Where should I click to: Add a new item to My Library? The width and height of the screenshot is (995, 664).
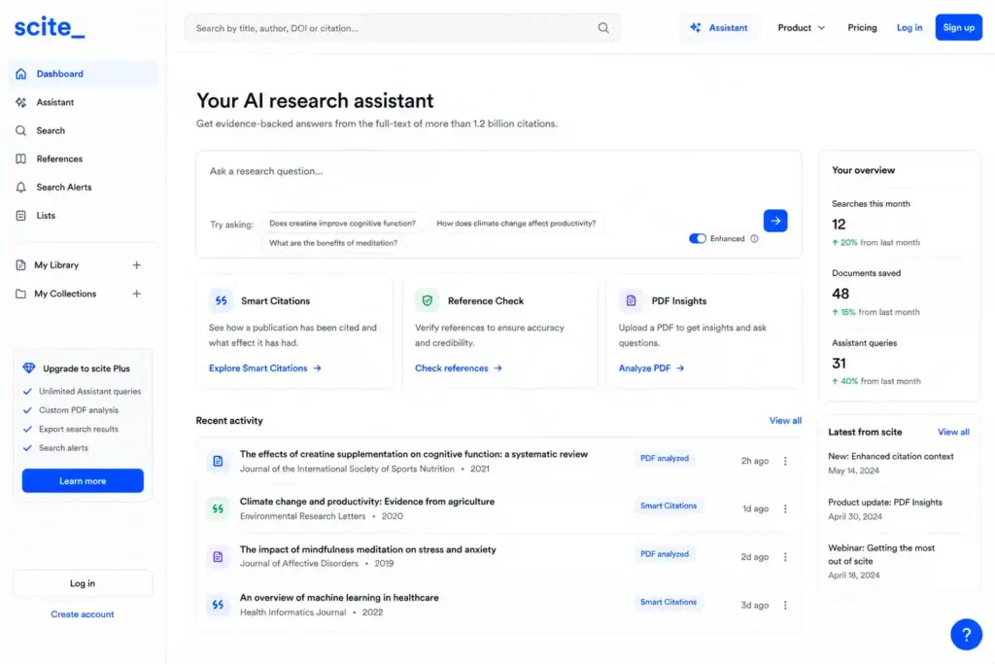pyautogui.click(x=136, y=265)
